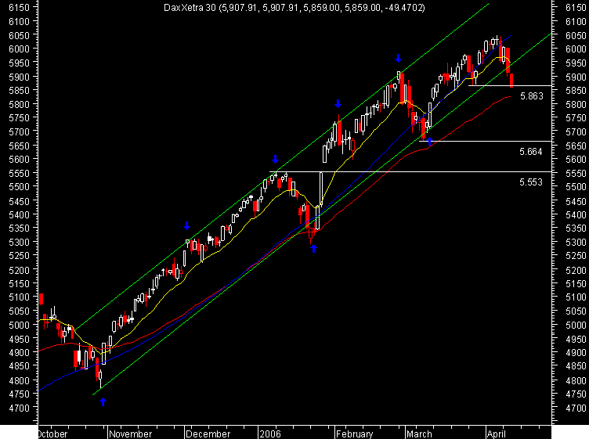589x439 pixels.
Task: Click the April month label
Action: pos(497,434)
